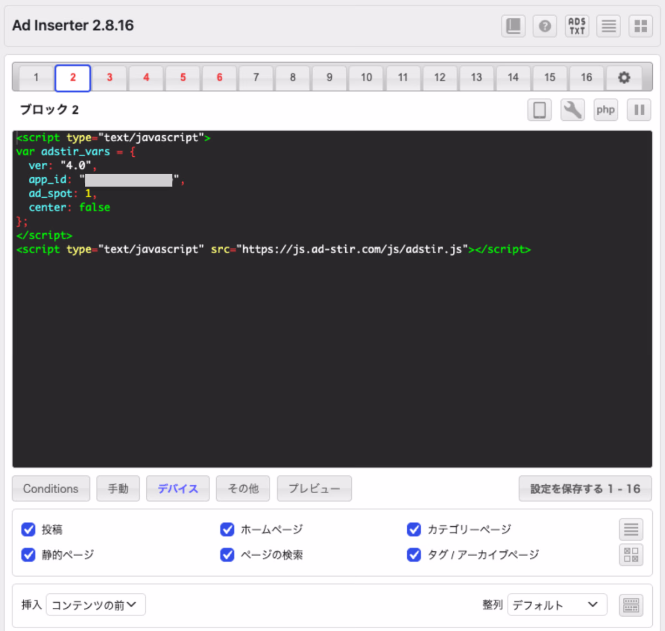The height and width of the screenshot is (631, 665).
Task: Click the checkbox grid icon below lists
Action: pos(631,555)
